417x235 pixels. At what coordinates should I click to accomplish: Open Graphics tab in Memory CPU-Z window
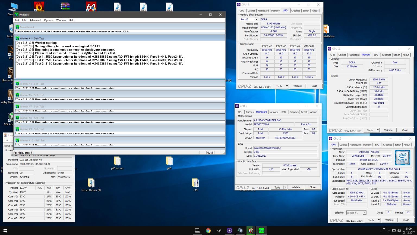pos(386,55)
